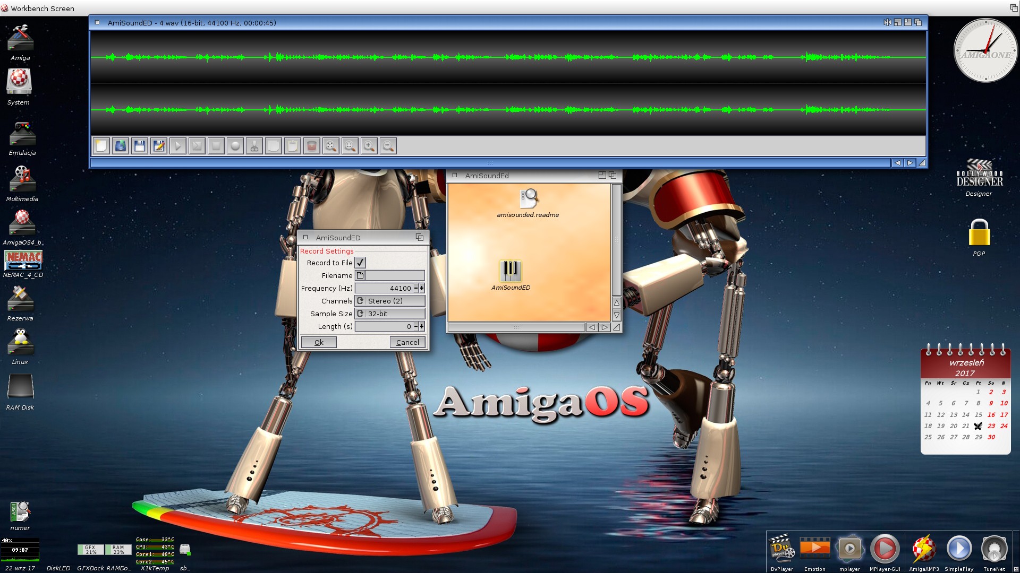Select the Rezerwa desktop disk icon
The height and width of the screenshot is (573, 1020).
pyautogui.click(x=20, y=303)
